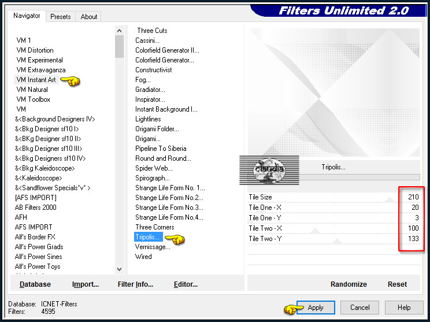Choose the Three Corners filter
Viewport: 430px width, 322px height.
click(x=155, y=227)
